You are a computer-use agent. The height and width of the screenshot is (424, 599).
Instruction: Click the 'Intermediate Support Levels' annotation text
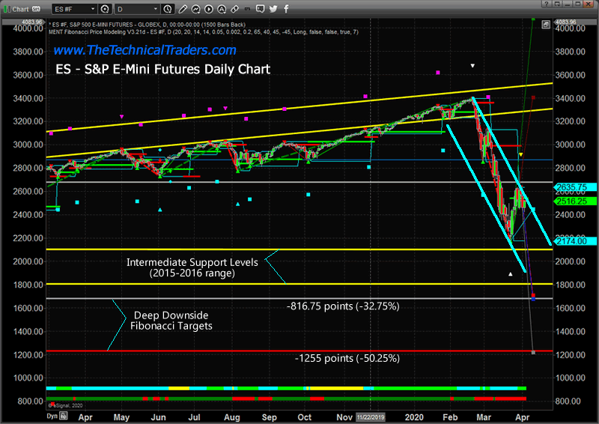[x=192, y=262]
